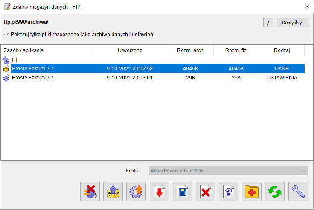
Task: Close the Zdalny magazyn danych window
Action: (307, 6)
